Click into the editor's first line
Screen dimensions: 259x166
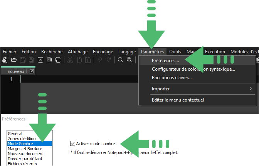[x=80, y=79]
